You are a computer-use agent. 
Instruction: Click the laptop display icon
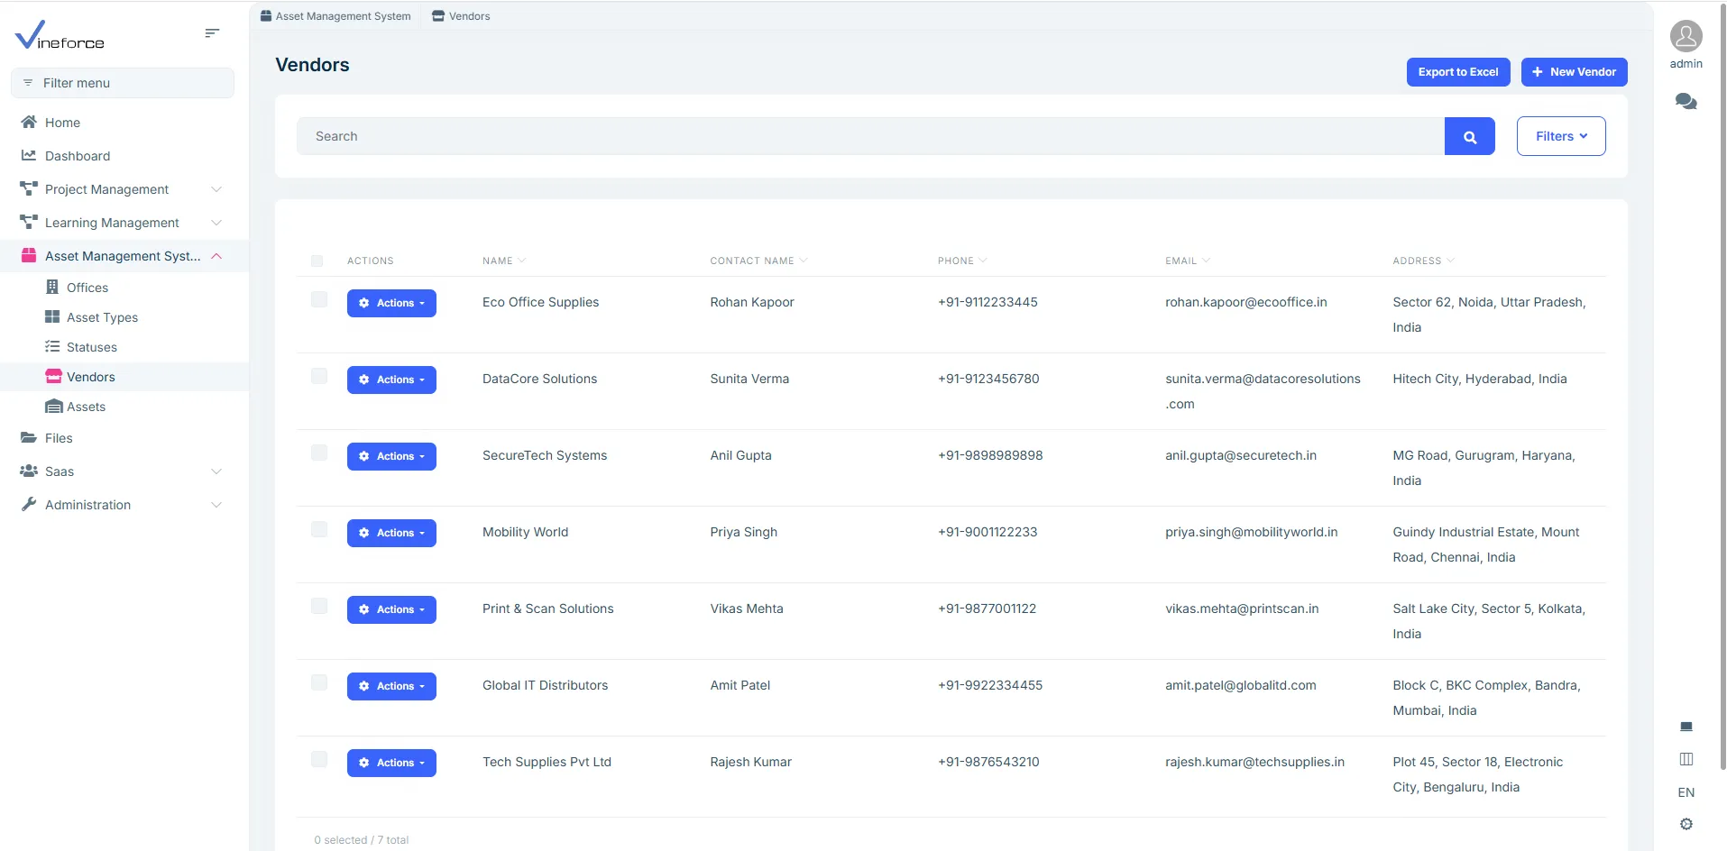click(1686, 727)
